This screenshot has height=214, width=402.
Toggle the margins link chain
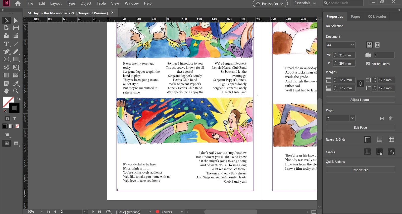(x=360, y=84)
